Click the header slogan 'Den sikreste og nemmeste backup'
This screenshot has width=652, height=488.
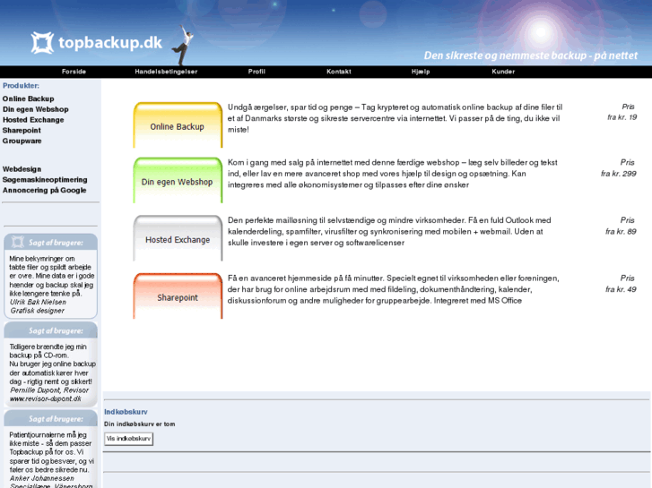(530, 56)
